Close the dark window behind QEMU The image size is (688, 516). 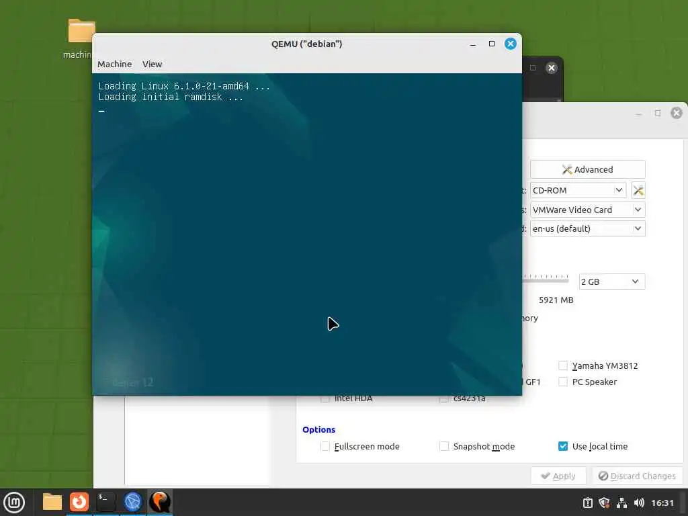552,68
